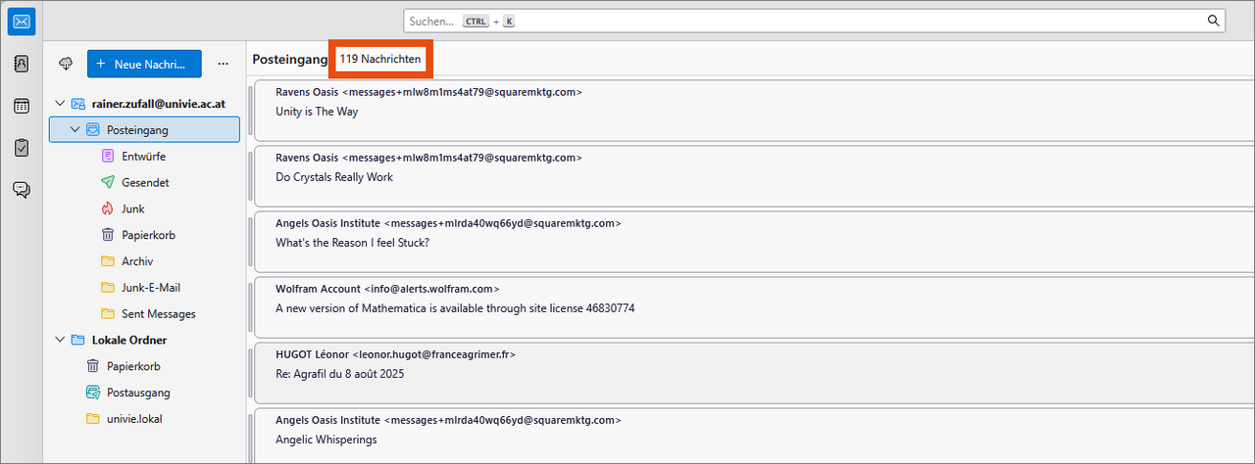Open the Mail space icon
This screenshot has width=1255, height=464.
pos(21,21)
